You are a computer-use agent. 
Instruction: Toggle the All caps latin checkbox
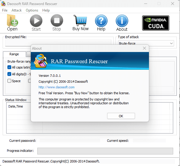tap(9, 67)
